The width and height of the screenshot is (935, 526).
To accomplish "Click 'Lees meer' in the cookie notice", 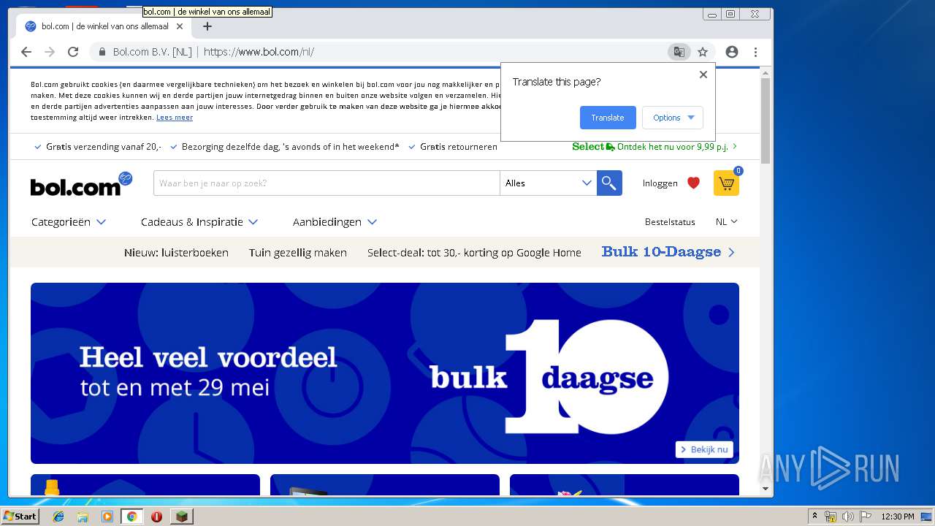I will pyautogui.click(x=175, y=118).
